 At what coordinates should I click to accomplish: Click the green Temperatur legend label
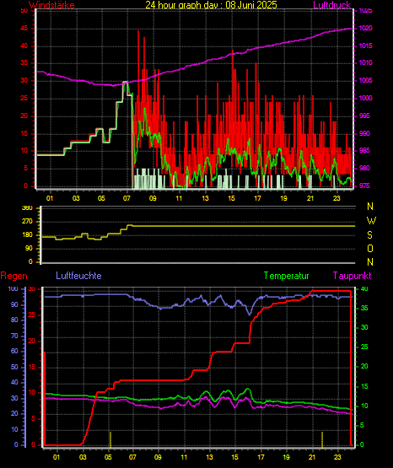286,276
